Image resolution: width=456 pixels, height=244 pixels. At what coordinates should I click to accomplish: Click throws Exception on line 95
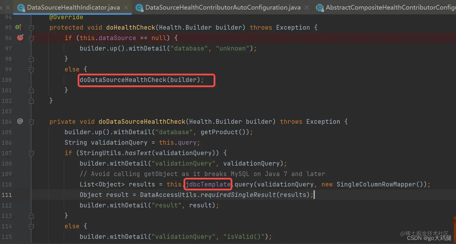[x=280, y=27]
